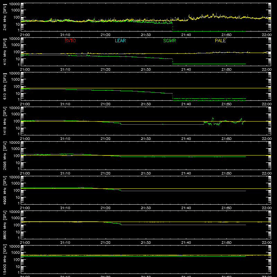Click 21:40 time label of 4995 MHz panel

coord(186,208)
